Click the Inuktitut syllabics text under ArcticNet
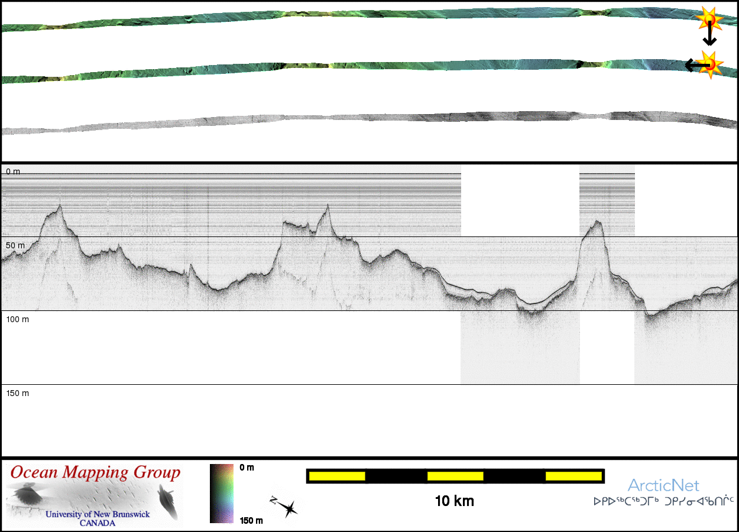This screenshot has height=532, width=739. click(663, 501)
